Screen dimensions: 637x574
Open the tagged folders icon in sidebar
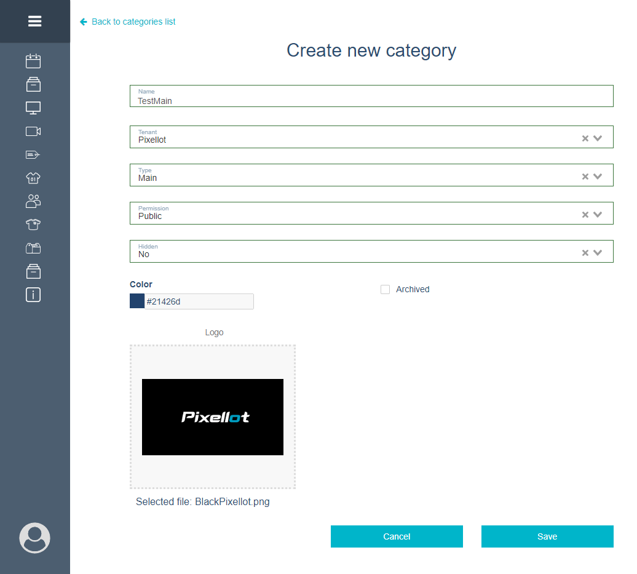(33, 248)
